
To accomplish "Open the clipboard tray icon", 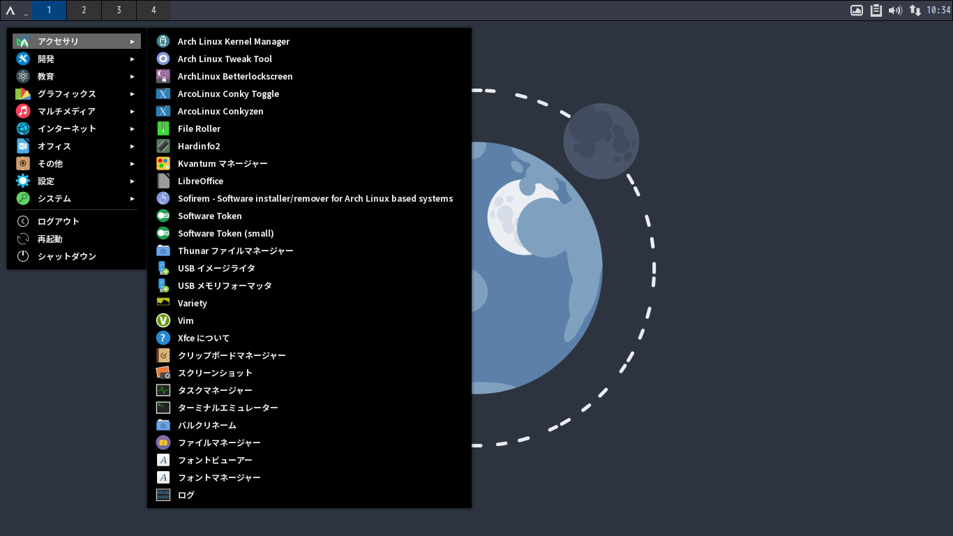I will coord(876,10).
